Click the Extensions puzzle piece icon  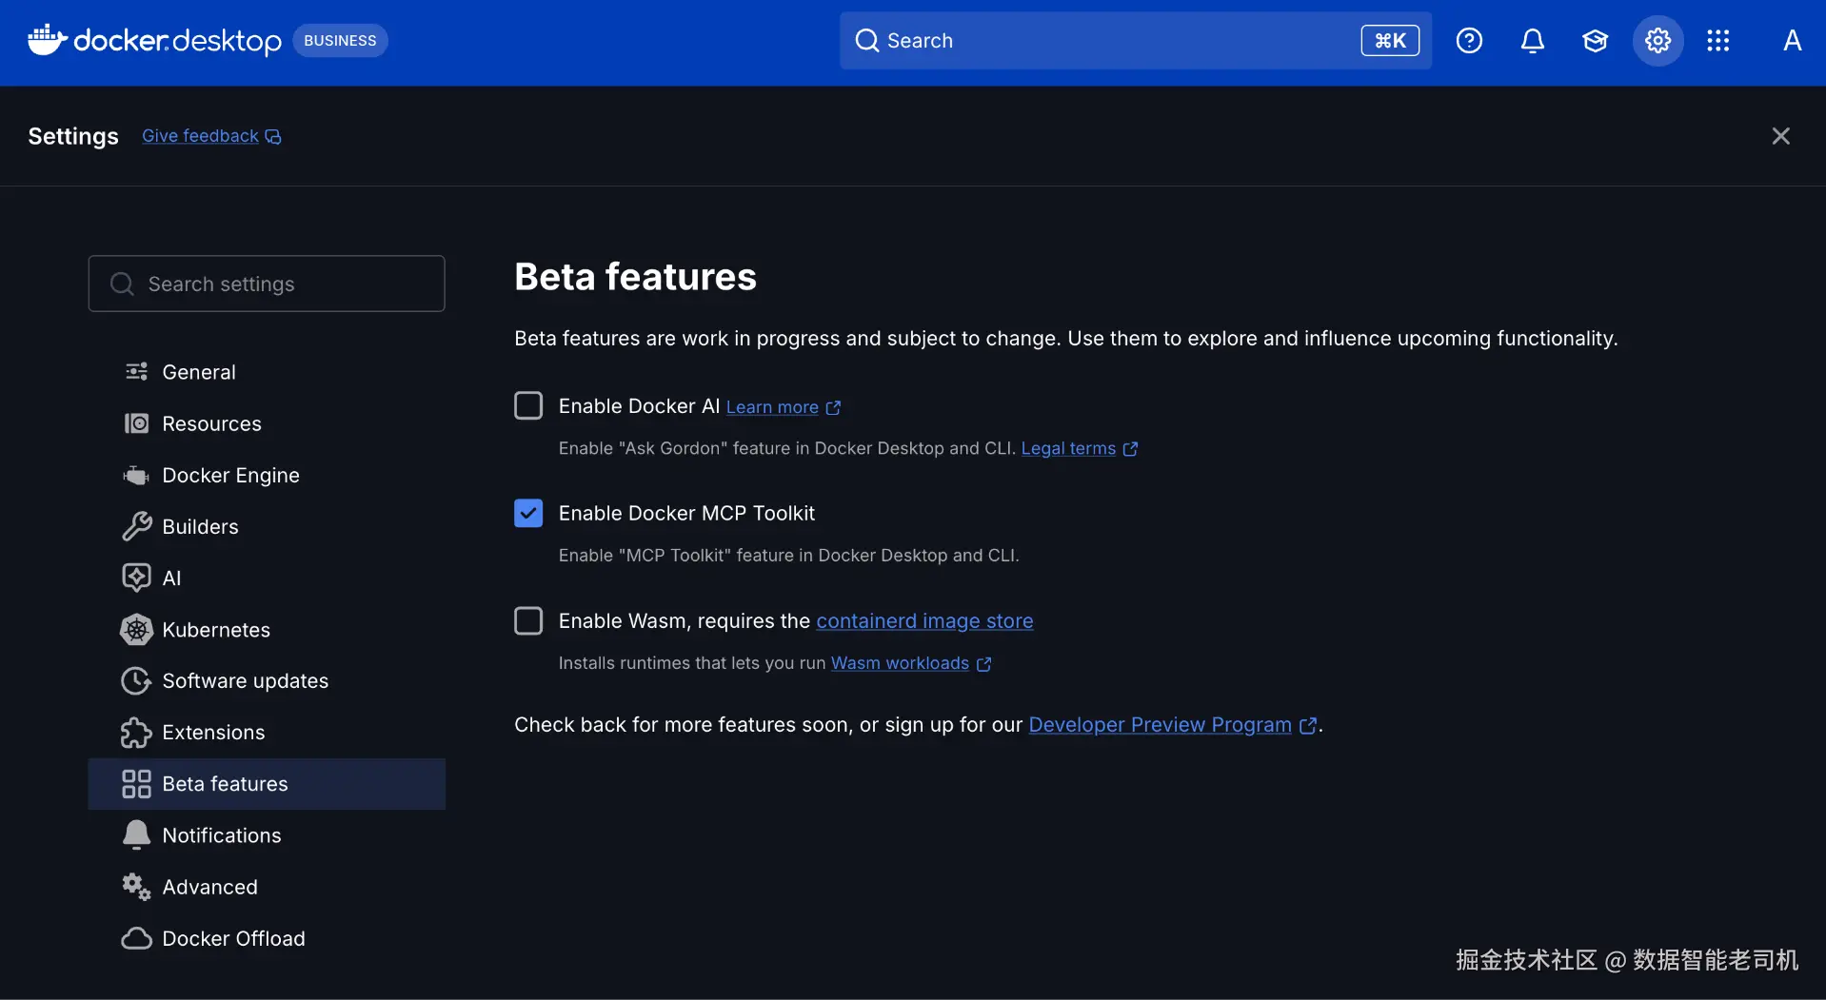click(136, 732)
